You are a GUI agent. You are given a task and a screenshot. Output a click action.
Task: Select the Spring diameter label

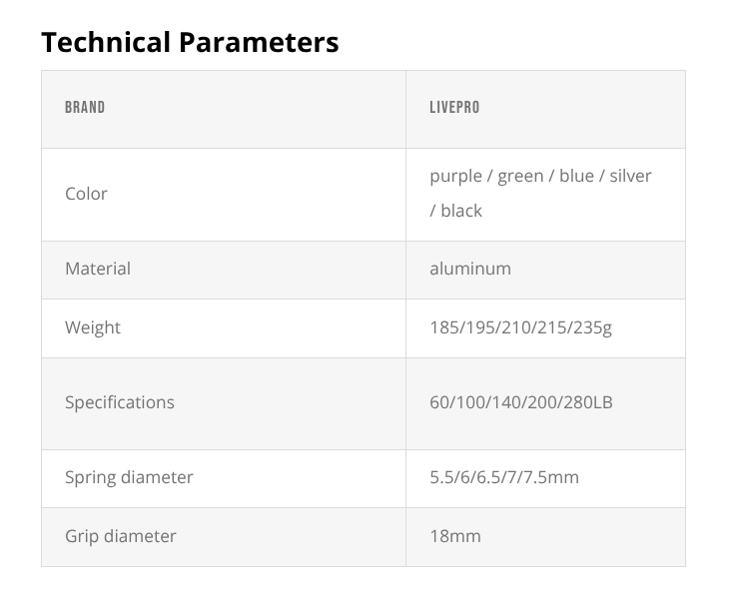(129, 477)
